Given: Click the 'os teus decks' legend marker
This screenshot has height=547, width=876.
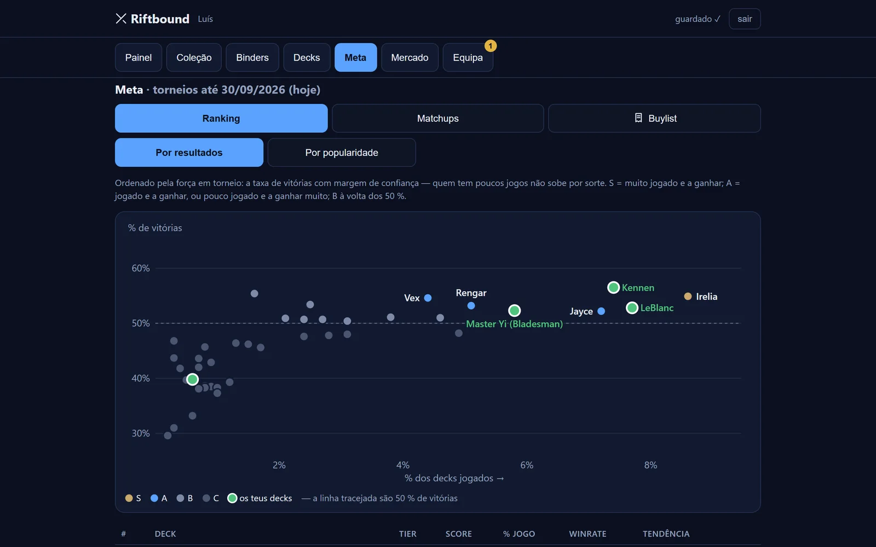Looking at the screenshot, I should pyautogui.click(x=232, y=498).
